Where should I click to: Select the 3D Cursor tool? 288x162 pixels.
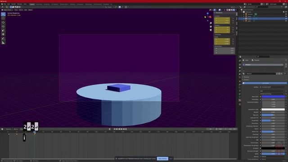3,18
